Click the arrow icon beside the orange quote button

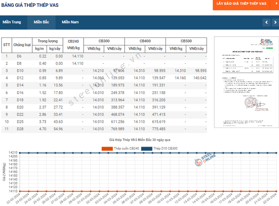(x=276, y=4)
